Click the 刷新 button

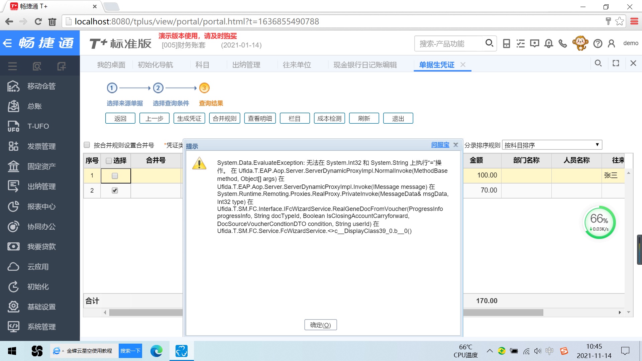pos(364,118)
